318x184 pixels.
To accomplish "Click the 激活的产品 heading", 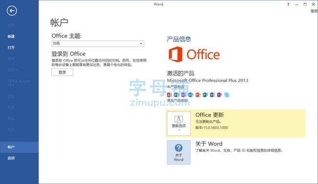I will [x=181, y=73].
